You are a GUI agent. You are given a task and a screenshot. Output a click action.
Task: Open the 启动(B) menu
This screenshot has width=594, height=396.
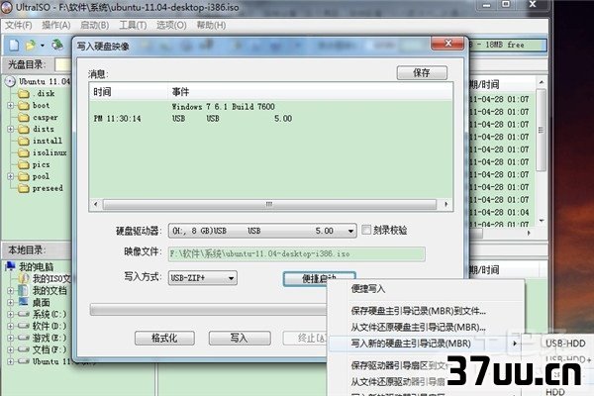click(x=95, y=26)
